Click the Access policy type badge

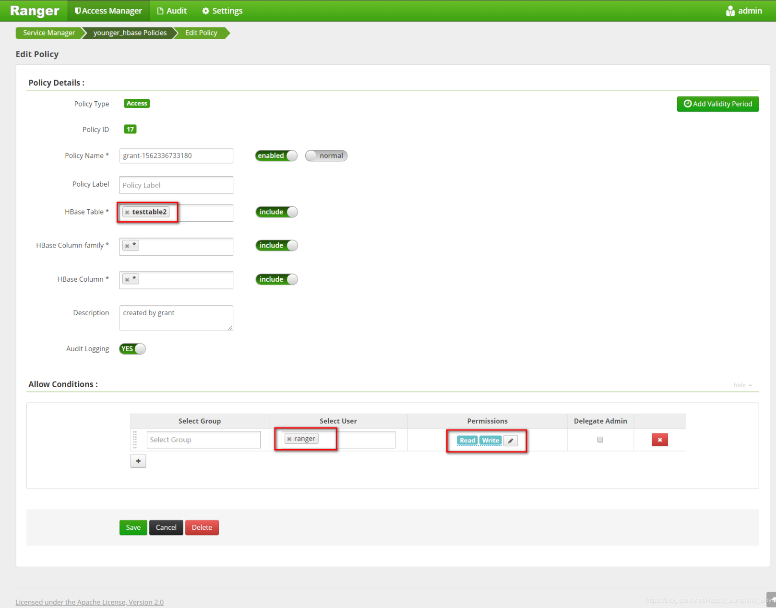(x=137, y=104)
